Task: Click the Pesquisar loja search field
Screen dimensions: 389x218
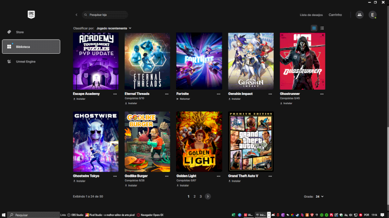Action: pyautogui.click(x=105, y=15)
